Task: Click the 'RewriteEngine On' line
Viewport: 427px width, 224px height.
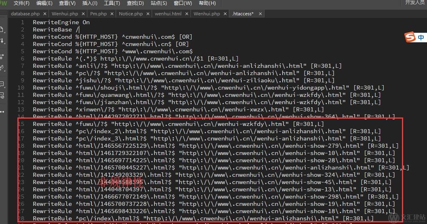Action: [x=61, y=22]
